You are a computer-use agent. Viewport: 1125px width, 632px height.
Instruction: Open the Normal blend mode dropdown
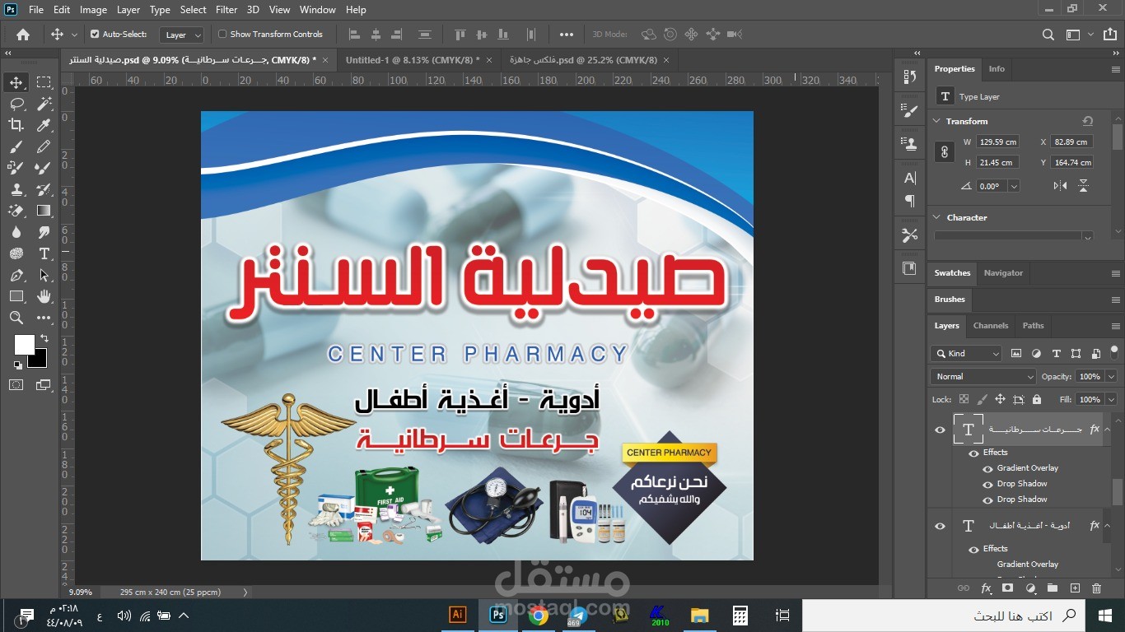983,376
